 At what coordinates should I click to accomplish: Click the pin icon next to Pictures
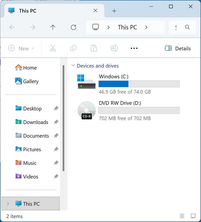point(56,149)
